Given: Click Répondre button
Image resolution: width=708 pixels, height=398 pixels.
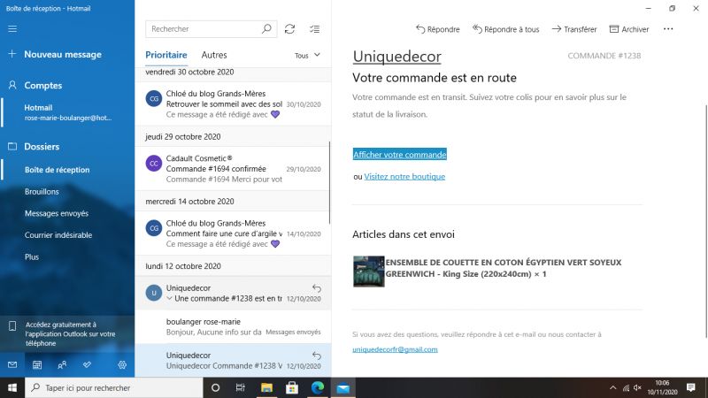Looking at the screenshot, I should coord(437,29).
